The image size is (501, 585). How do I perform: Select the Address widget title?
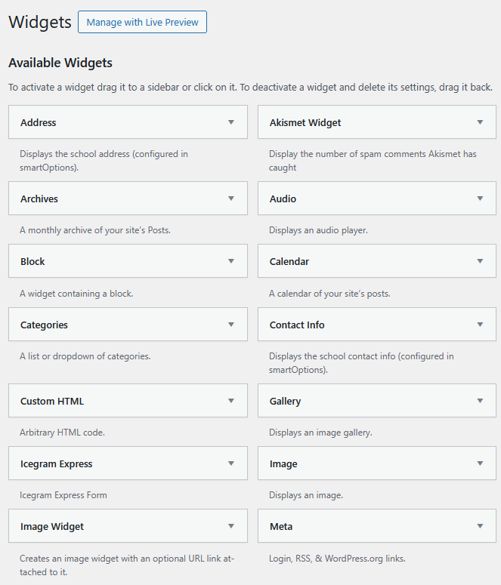39,123
